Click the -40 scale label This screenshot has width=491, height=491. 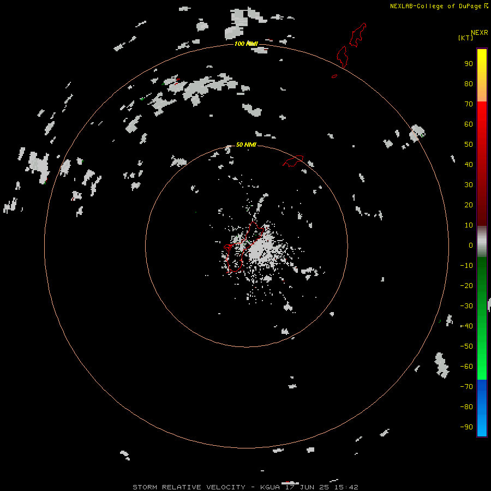(466, 326)
